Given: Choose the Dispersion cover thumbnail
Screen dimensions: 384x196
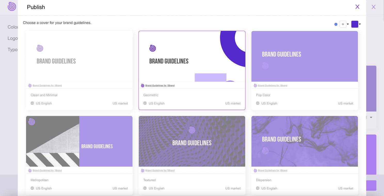Looking at the screenshot, I should [x=305, y=141].
